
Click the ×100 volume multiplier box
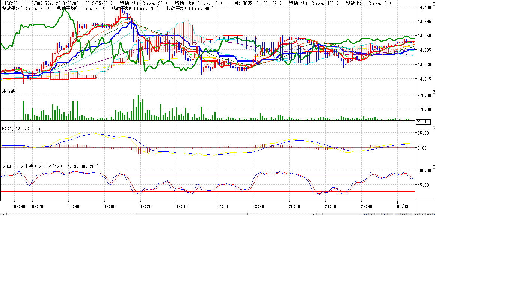pos(423,122)
